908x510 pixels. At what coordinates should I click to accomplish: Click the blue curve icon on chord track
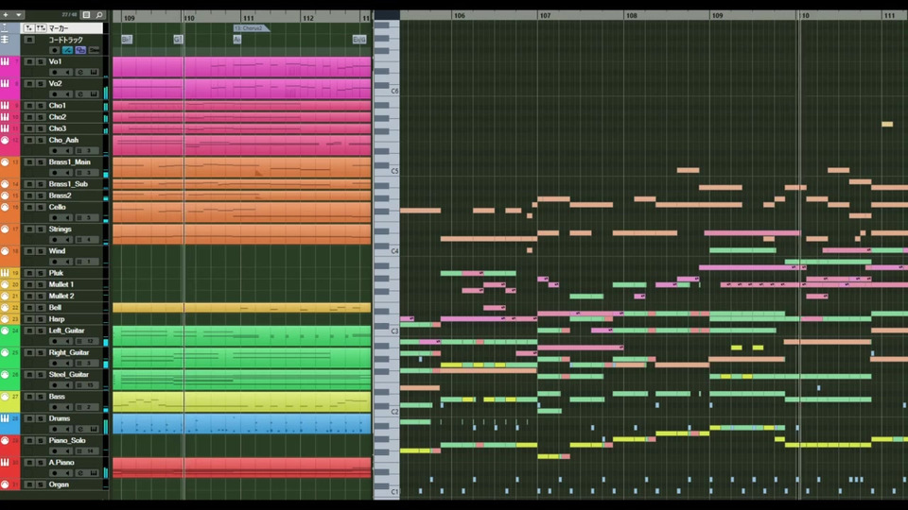tap(67, 50)
